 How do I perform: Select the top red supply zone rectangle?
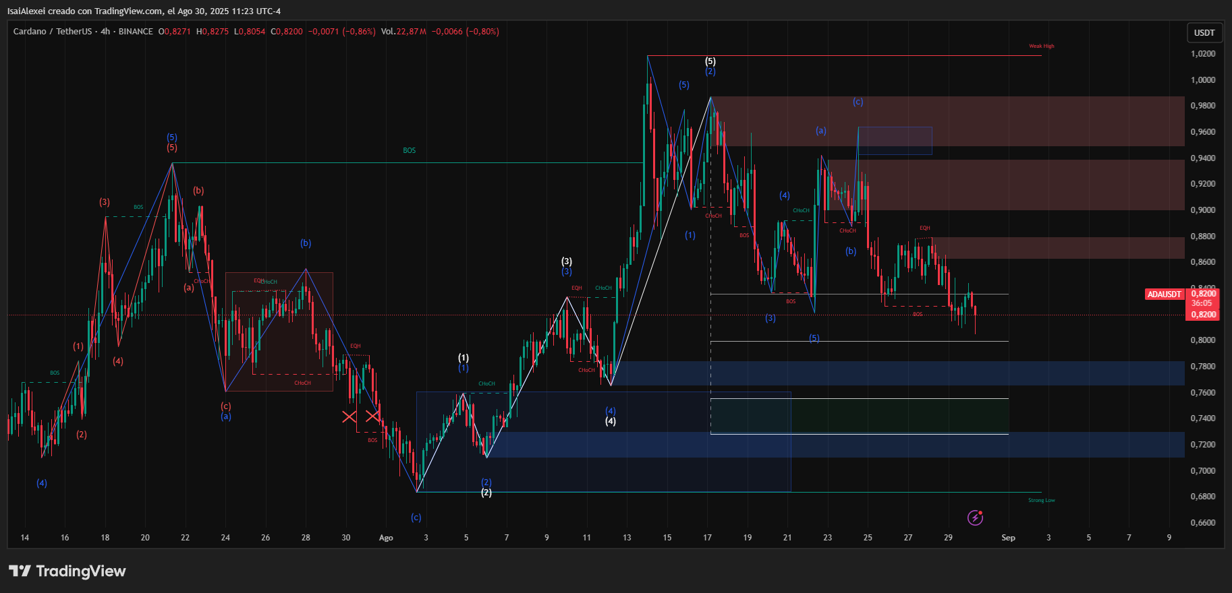point(945,121)
